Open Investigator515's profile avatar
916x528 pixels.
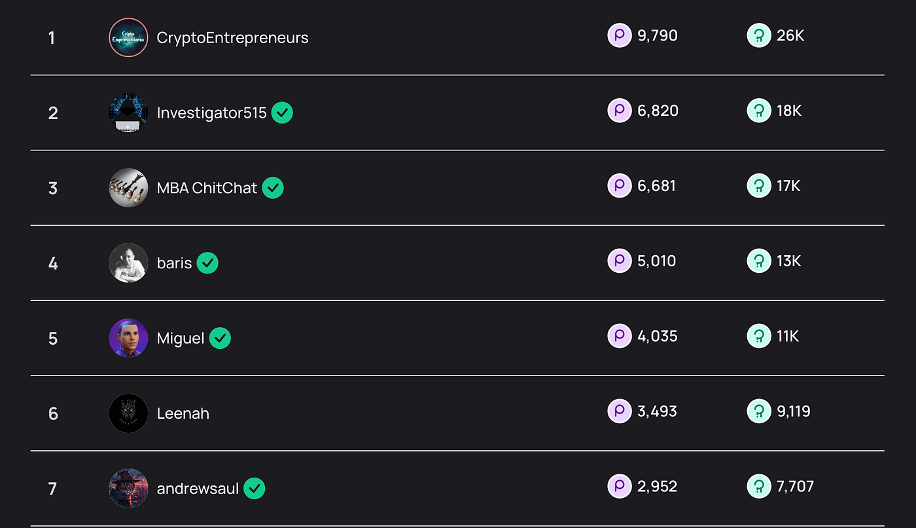point(128,113)
